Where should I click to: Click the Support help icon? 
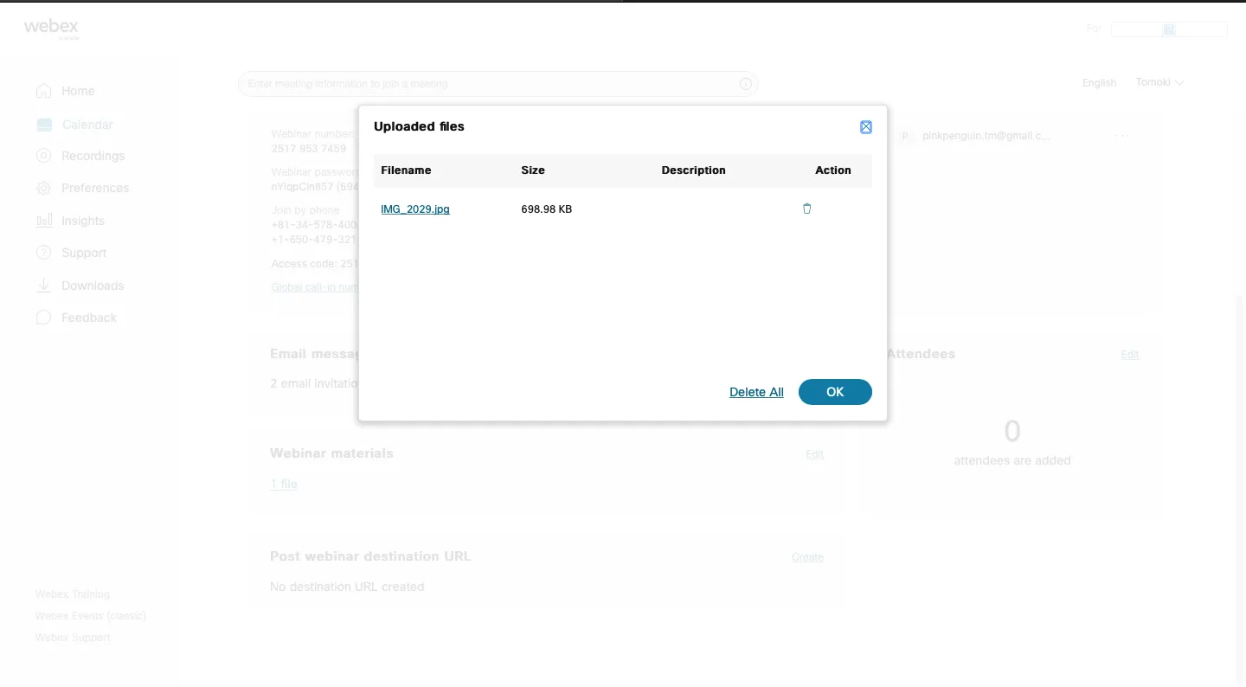(43, 253)
